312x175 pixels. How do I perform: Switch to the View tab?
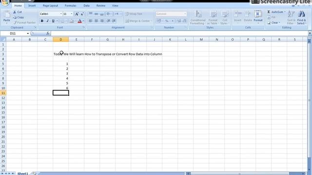click(115, 6)
